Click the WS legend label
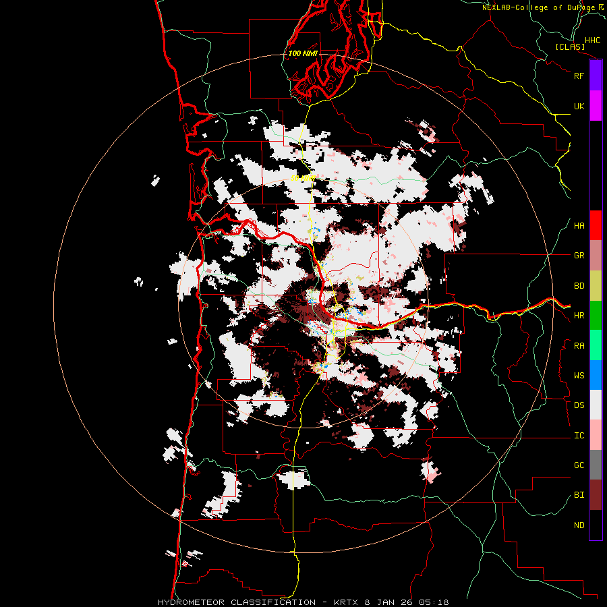 [579, 376]
